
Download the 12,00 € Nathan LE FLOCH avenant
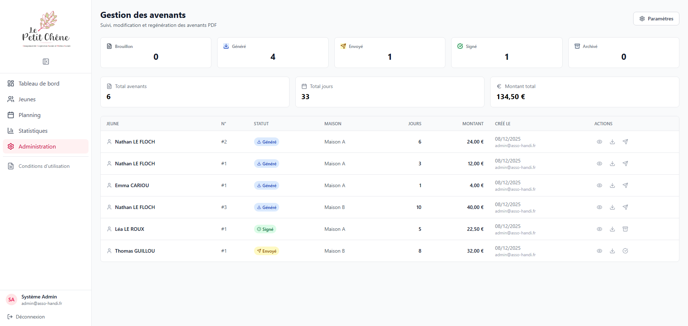click(612, 164)
